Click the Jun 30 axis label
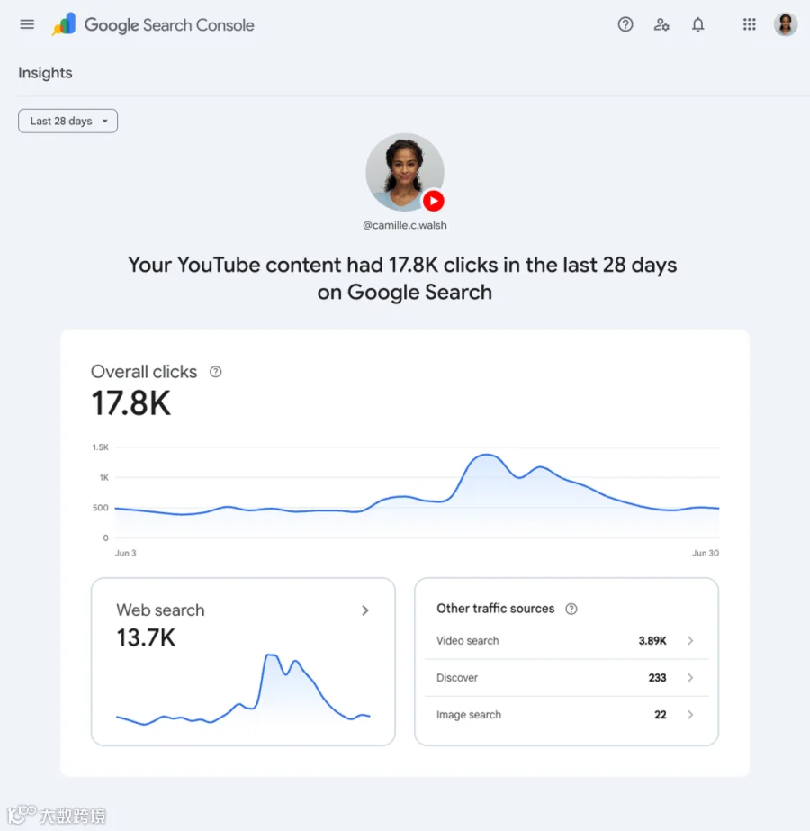810x831 pixels. pos(706,553)
